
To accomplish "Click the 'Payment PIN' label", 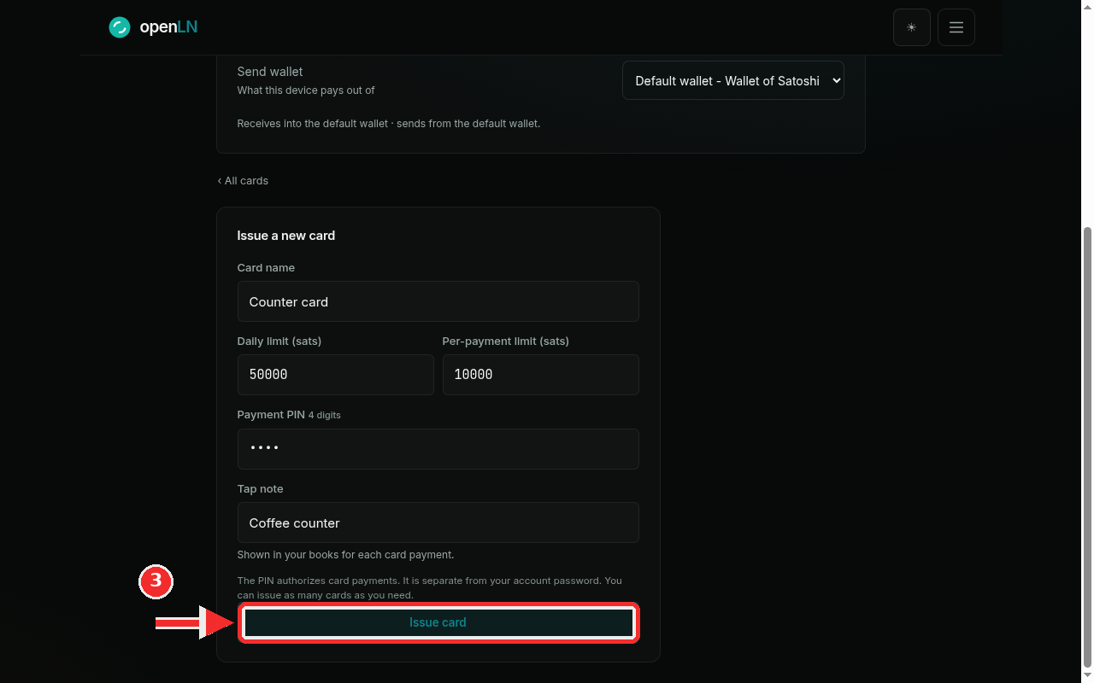I will [x=271, y=415].
